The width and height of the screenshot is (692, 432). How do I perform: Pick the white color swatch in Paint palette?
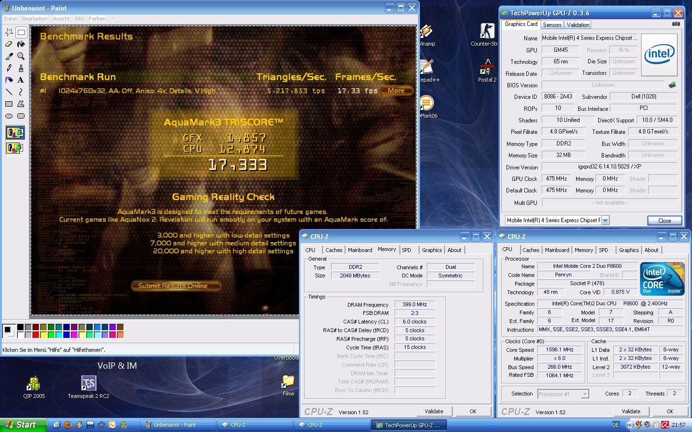pyautogui.click(x=20, y=335)
